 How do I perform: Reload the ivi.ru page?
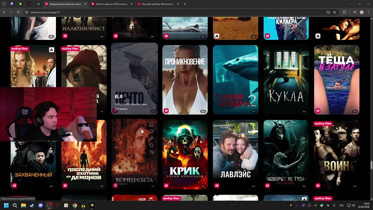(18, 12)
